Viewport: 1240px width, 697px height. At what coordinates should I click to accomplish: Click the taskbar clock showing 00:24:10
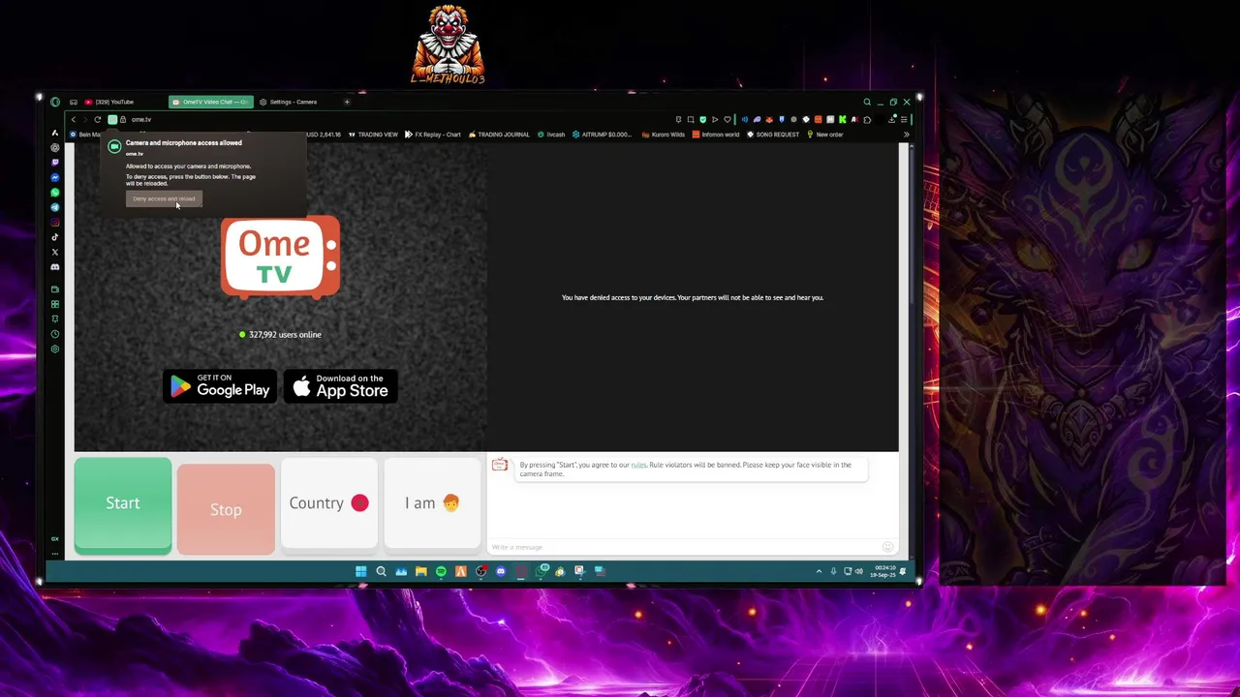pyautogui.click(x=884, y=571)
